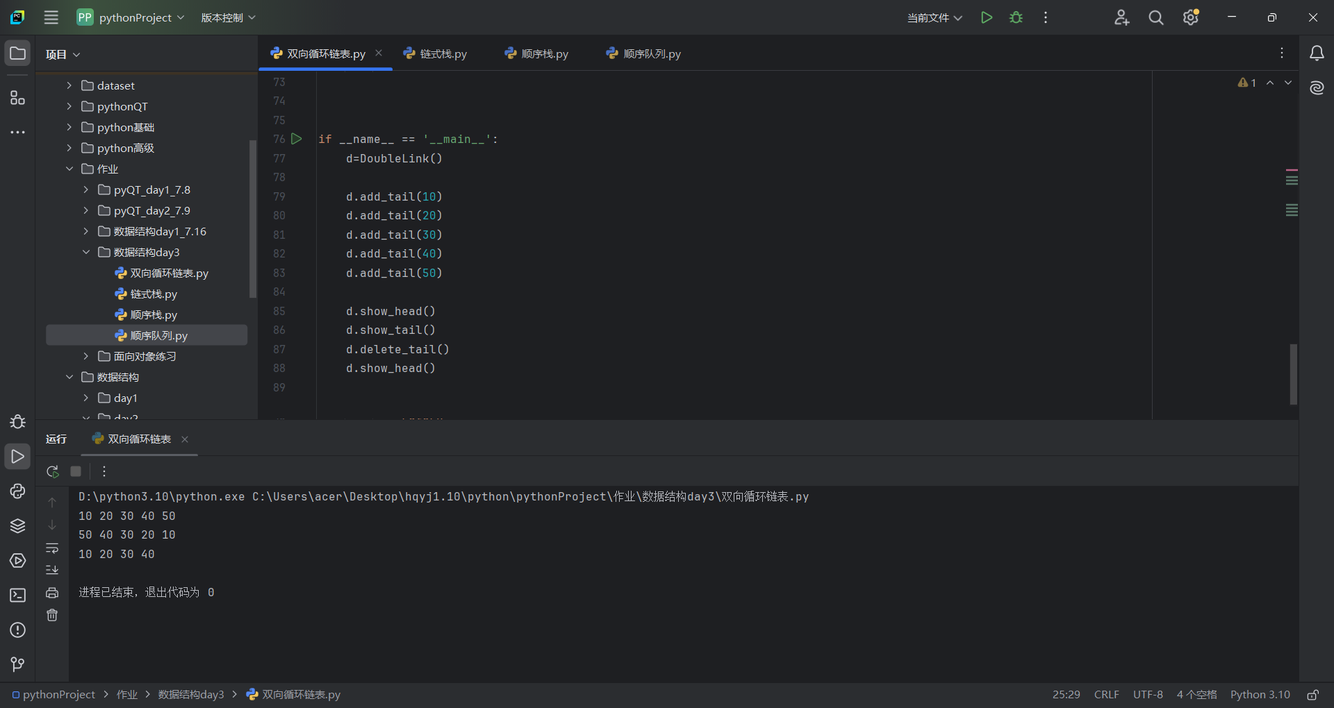
Task: Open the Notifications bell panel
Action: pyautogui.click(x=1317, y=53)
